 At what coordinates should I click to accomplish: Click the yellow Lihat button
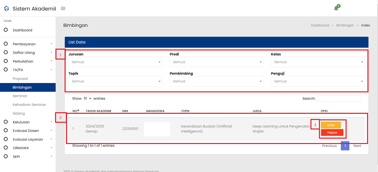tap(331, 125)
